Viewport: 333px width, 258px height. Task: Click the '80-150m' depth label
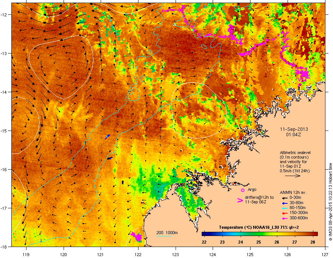click(297, 208)
